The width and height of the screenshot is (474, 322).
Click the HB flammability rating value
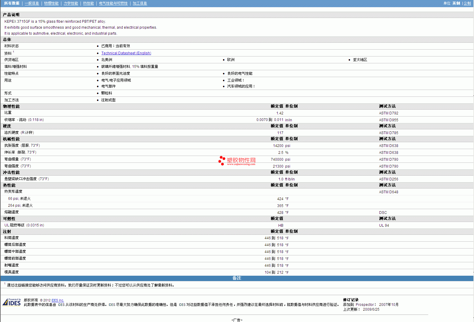(x=281, y=226)
